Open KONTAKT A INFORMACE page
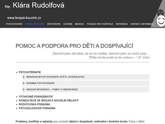 [142, 24]
